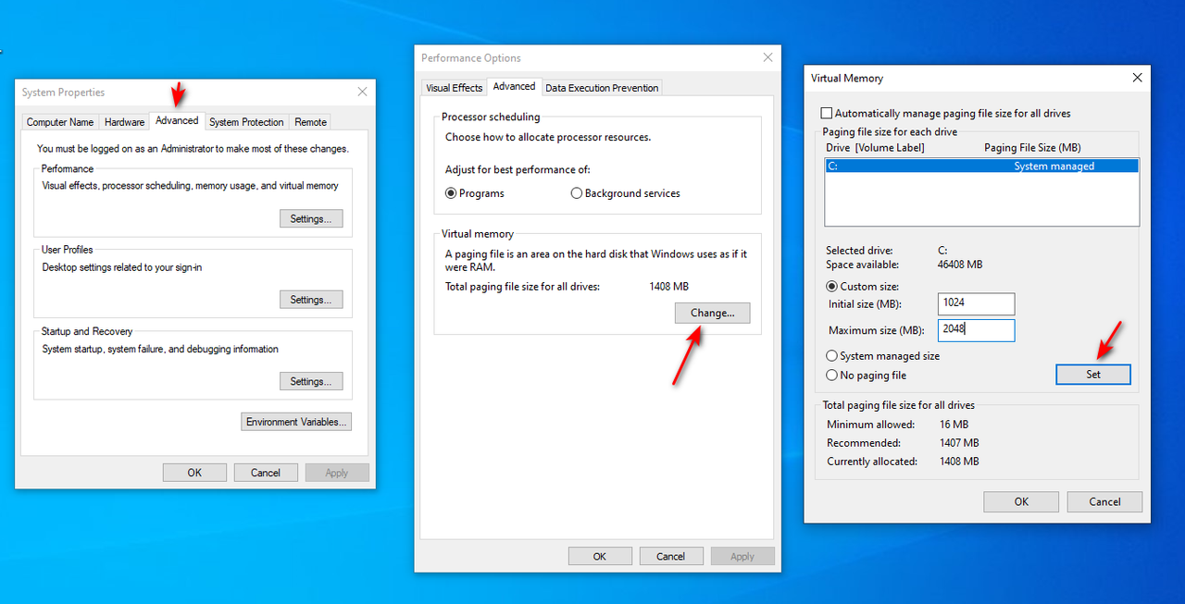The height and width of the screenshot is (604, 1185).
Task: Close the Virtual Memory dialog
Action: pos(1137,78)
